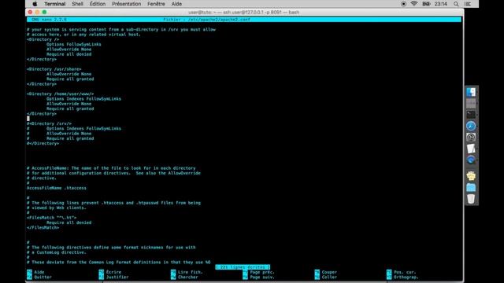Screen dimensions: 504x283
Task: Click the battery status icon
Action: [x=426, y=4]
